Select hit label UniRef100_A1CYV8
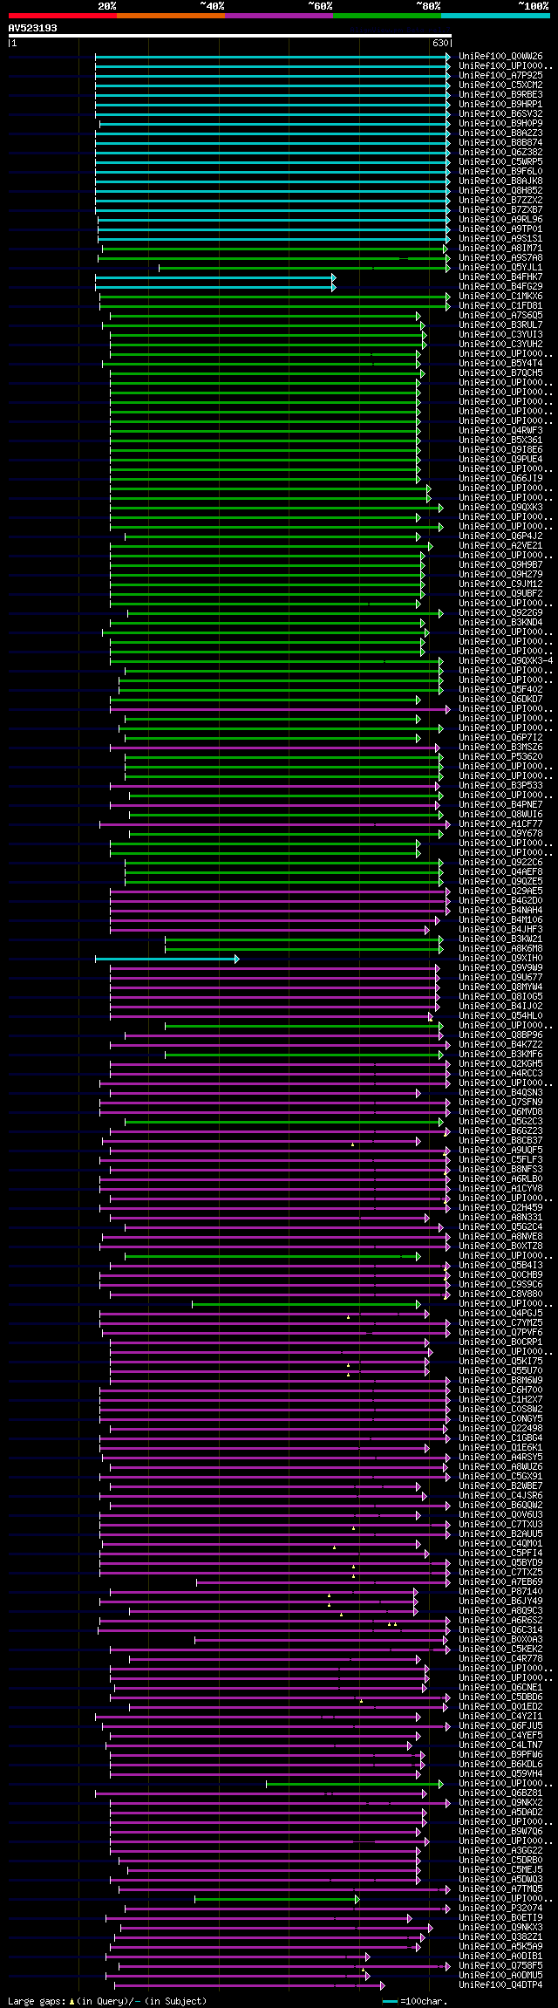The height and width of the screenshot is (2008, 558). pos(500,1189)
